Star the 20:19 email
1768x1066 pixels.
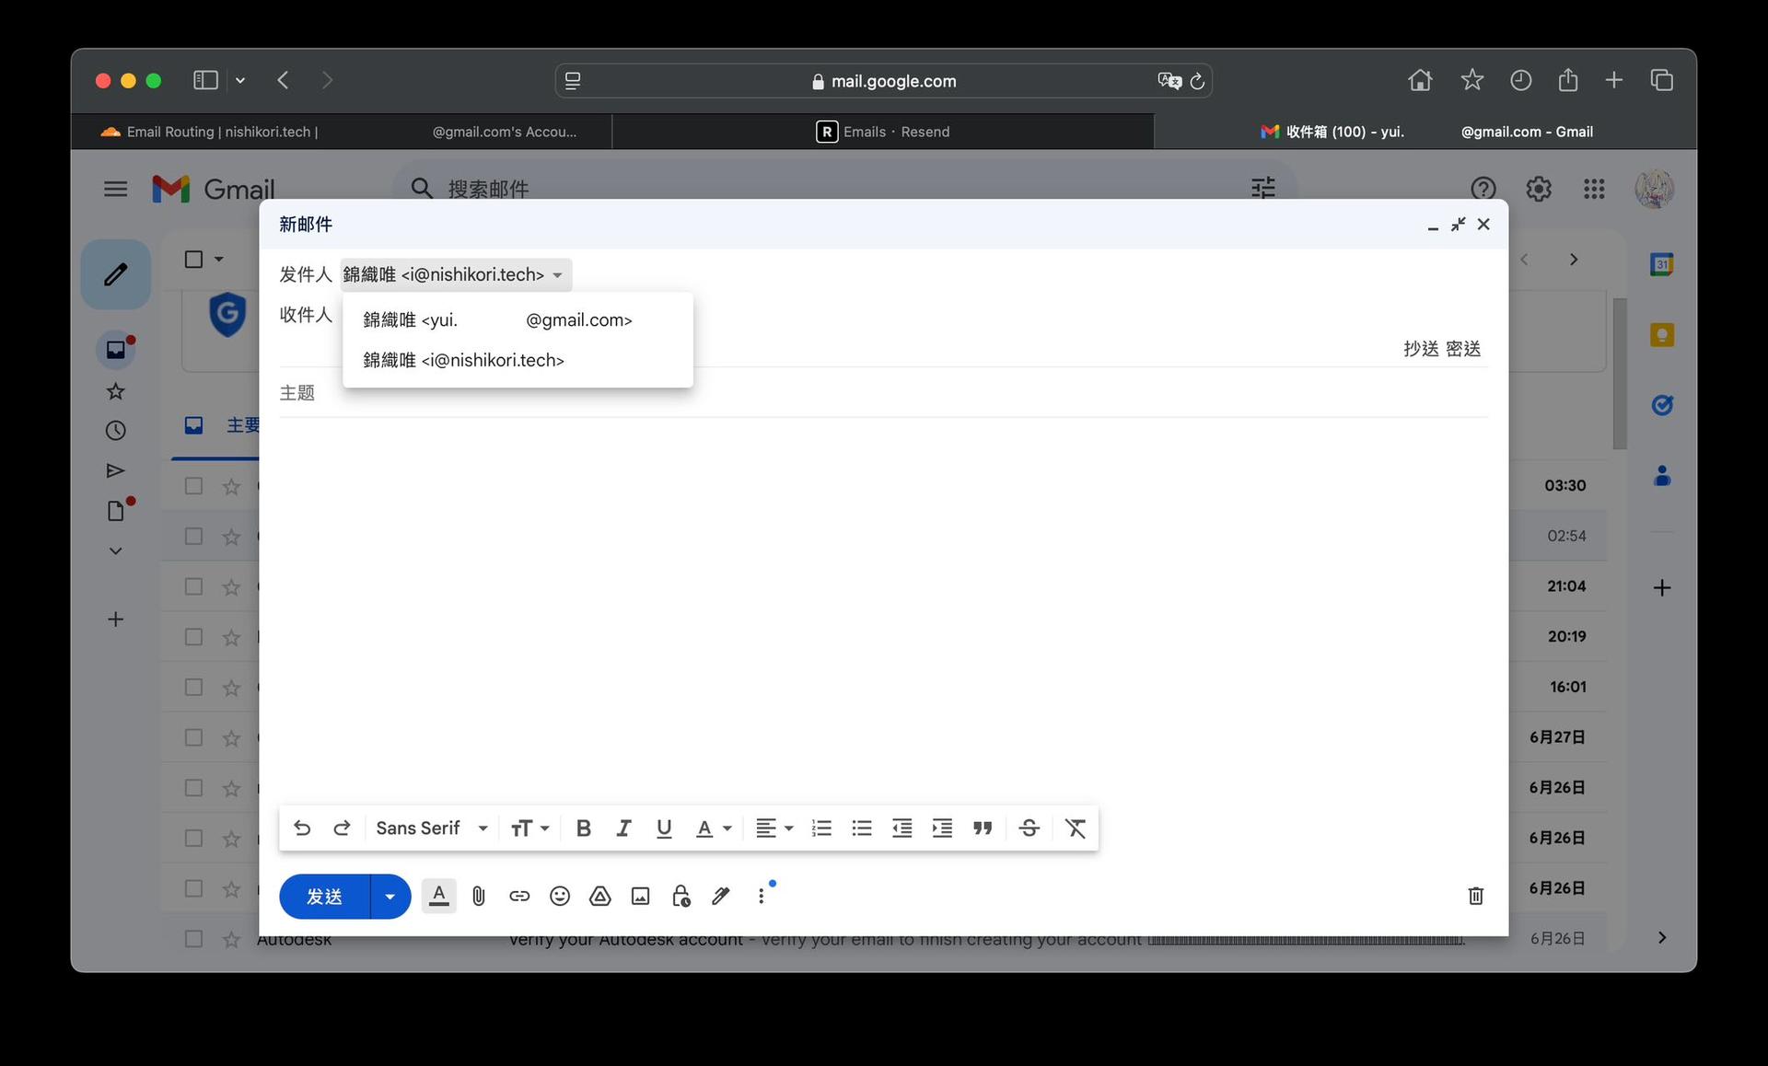pyautogui.click(x=231, y=637)
